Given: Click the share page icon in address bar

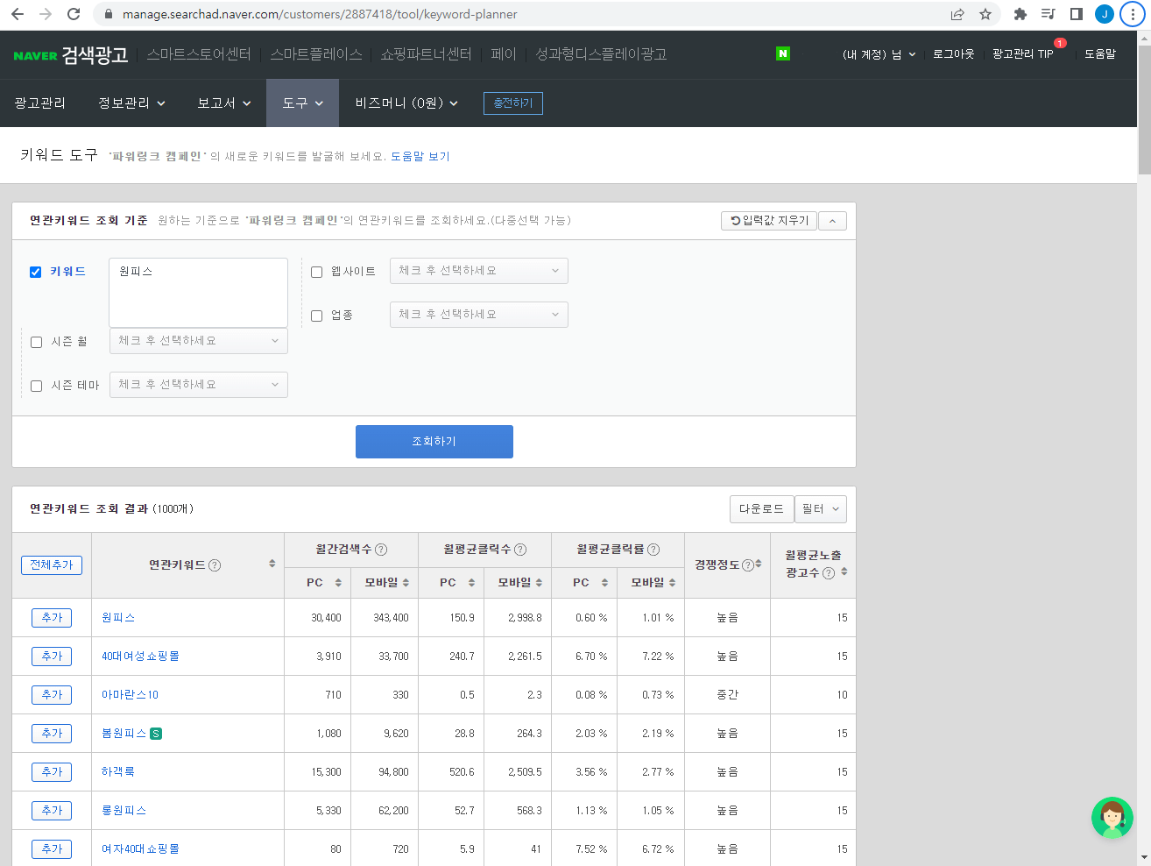Looking at the screenshot, I should tap(957, 14).
